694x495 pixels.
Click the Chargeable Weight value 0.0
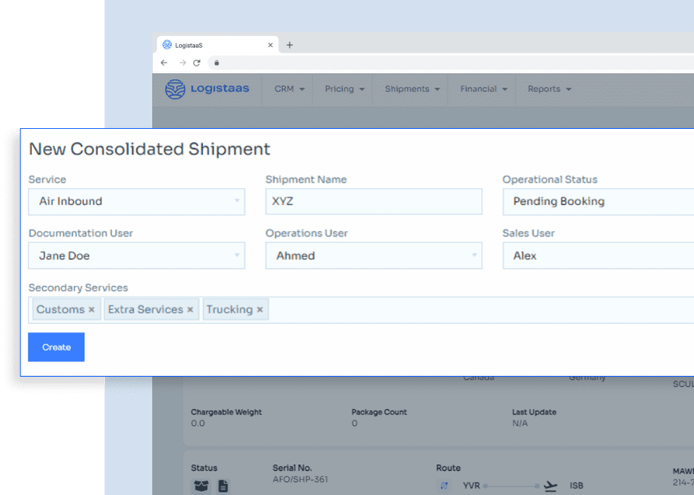(198, 423)
